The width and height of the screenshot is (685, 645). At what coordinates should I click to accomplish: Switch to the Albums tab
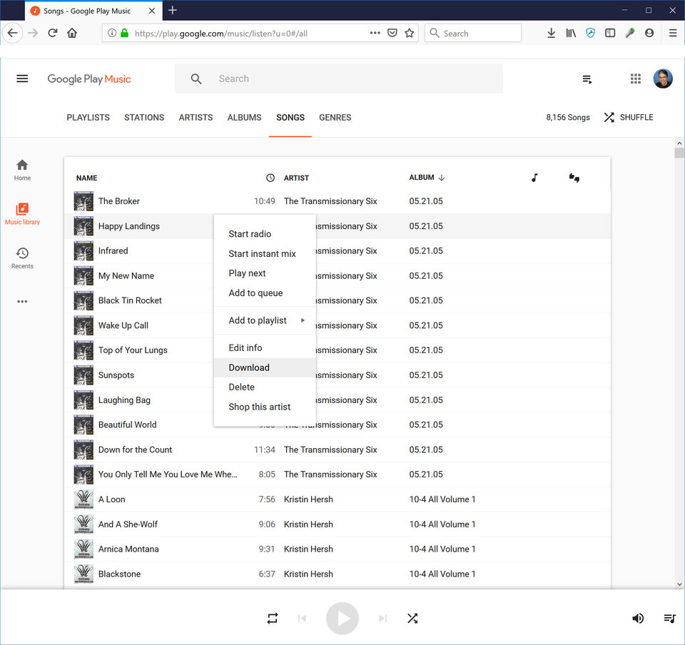244,118
